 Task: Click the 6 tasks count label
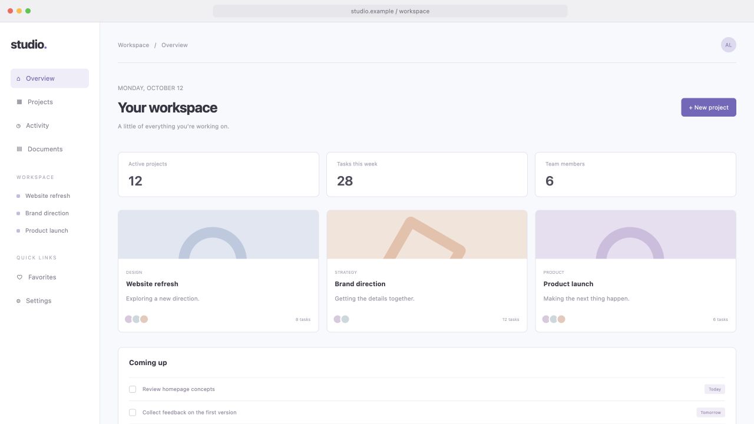[x=720, y=320]
